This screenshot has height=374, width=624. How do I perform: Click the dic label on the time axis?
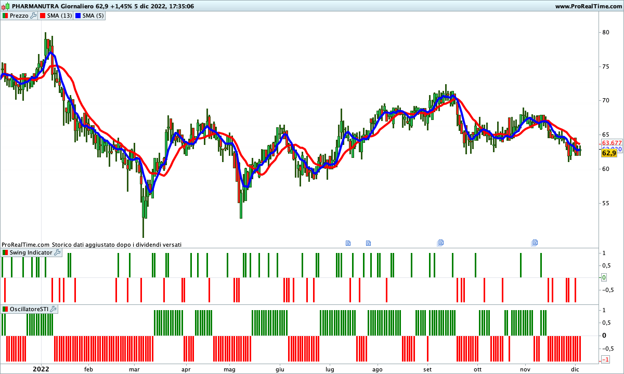pyautogui.click(x=575, y=369)
